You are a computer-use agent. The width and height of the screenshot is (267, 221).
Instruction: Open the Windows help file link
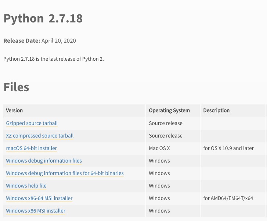click(x=26, y=186)
